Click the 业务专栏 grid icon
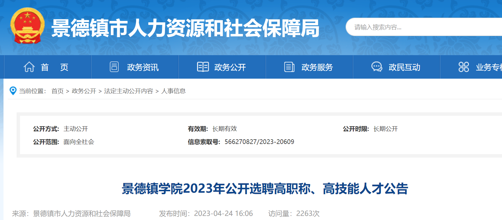Viewport: 502px width, 220px height. pyautogui.click(x=464, y=67)
